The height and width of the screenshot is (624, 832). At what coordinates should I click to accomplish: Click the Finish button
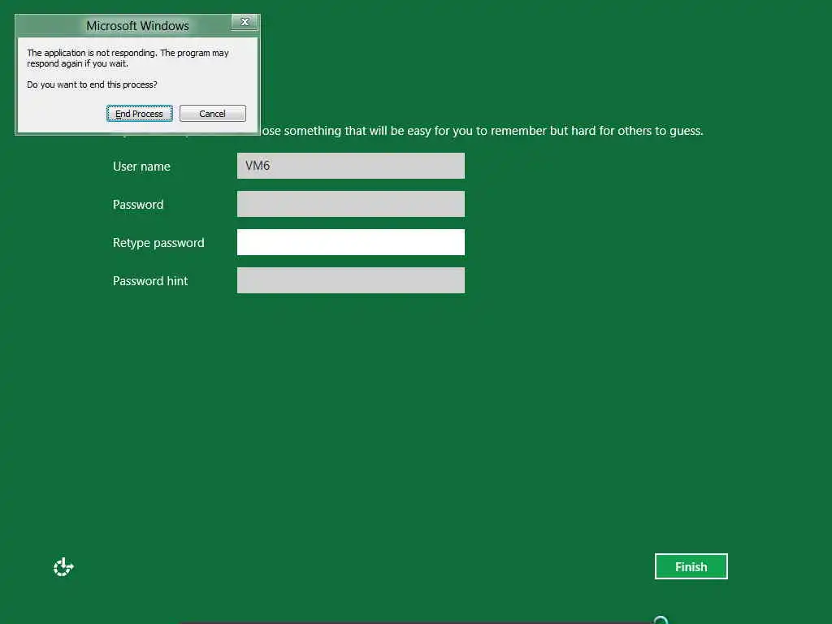[691, 566]
